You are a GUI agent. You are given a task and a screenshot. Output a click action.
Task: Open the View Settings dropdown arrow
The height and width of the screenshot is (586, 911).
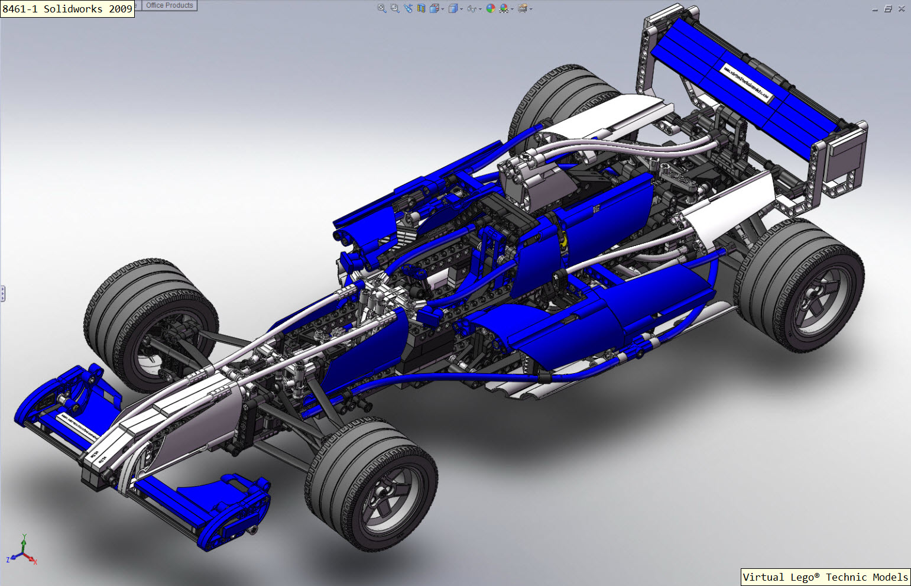pyautogui.click(x=531, y=9)
